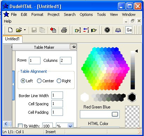Pick magenta at hexagon right corner
Viewport: 144px width, 136px height.
[x=128, y=69]
